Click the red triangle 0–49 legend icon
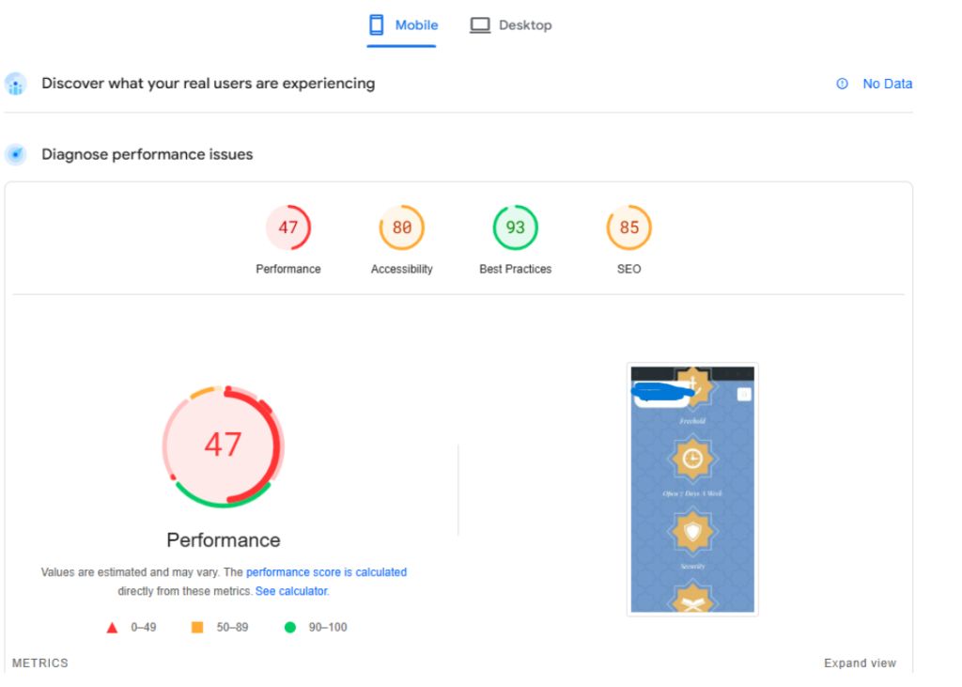Viewport: 962px width, 687px height. click(x=113, y=628)
